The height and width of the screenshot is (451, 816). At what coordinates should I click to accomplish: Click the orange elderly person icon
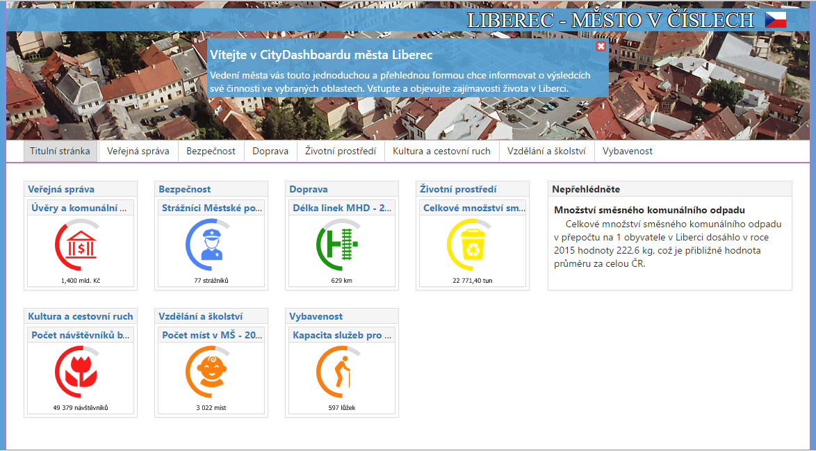pyautogui.click(x=341, y=372)
